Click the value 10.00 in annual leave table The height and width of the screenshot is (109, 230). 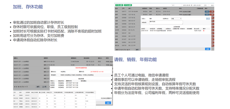pyautogui.click(x=87, y=101)
